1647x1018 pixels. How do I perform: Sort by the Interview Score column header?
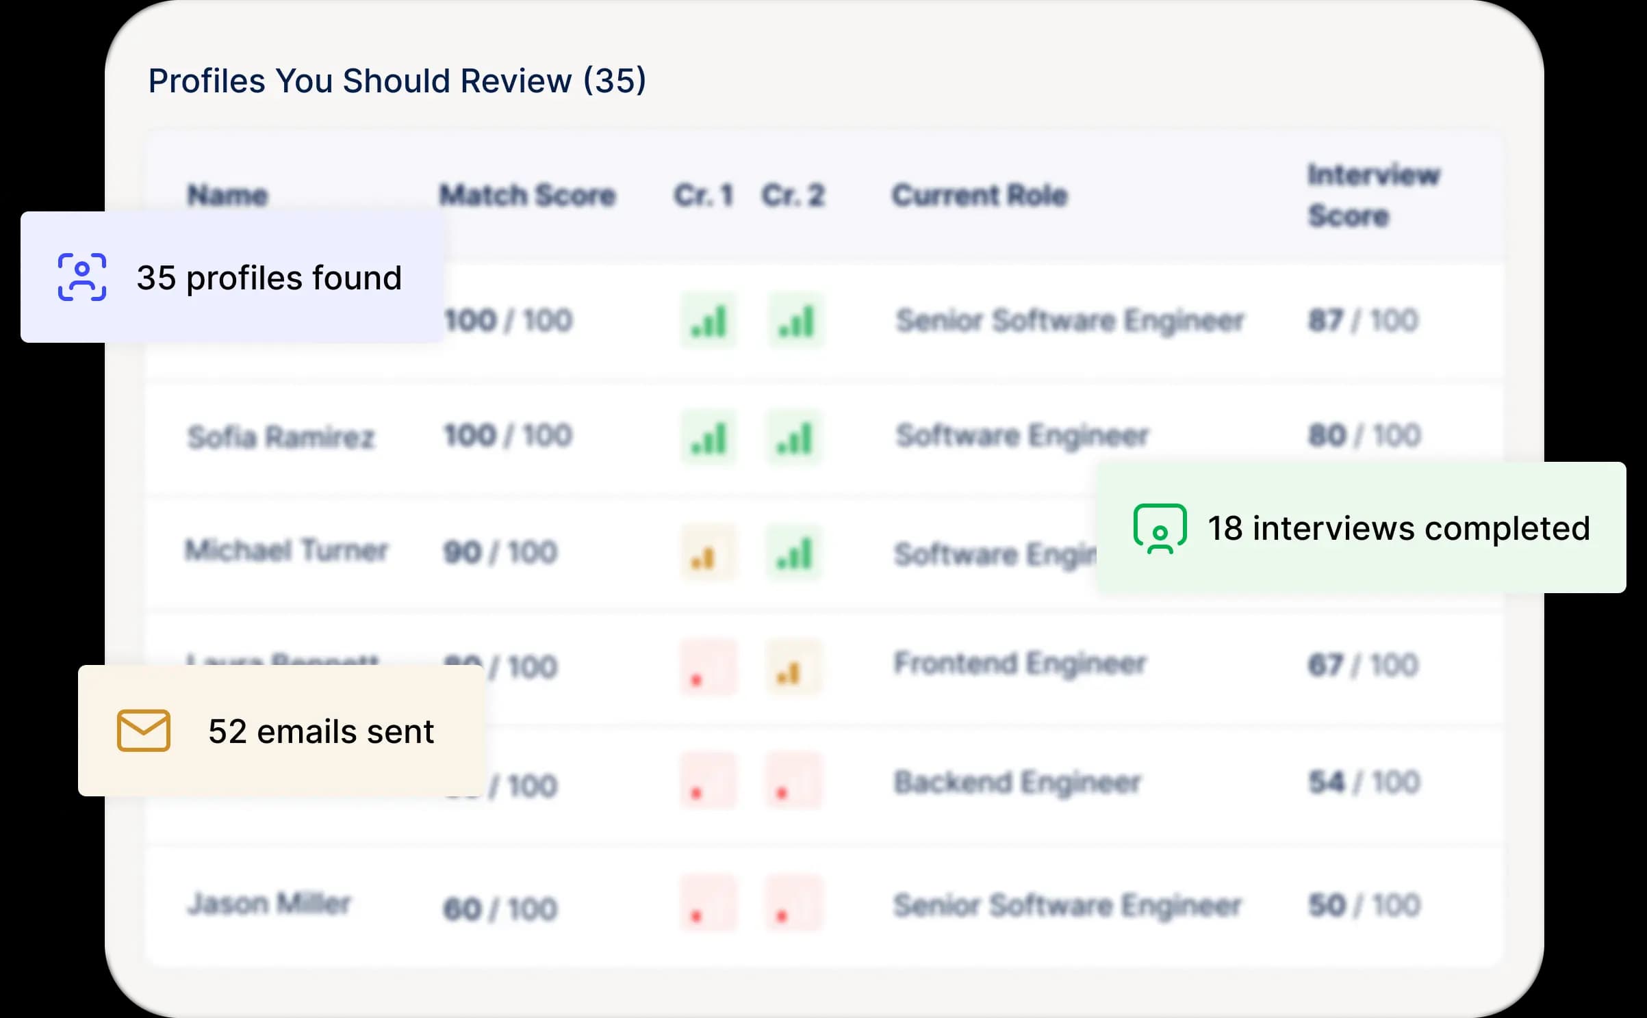[1373, 196]
